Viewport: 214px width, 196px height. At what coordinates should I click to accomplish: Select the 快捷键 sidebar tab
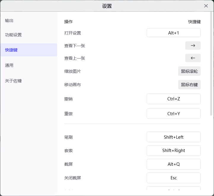pos(11,50)
